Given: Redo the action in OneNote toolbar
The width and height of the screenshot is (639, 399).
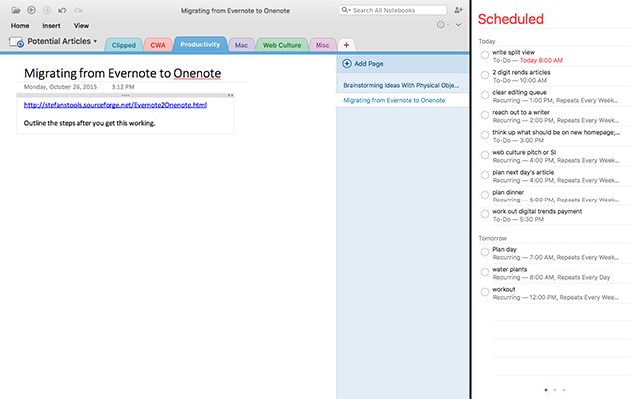Looking at the screenshot, I should tap(78, 10).
